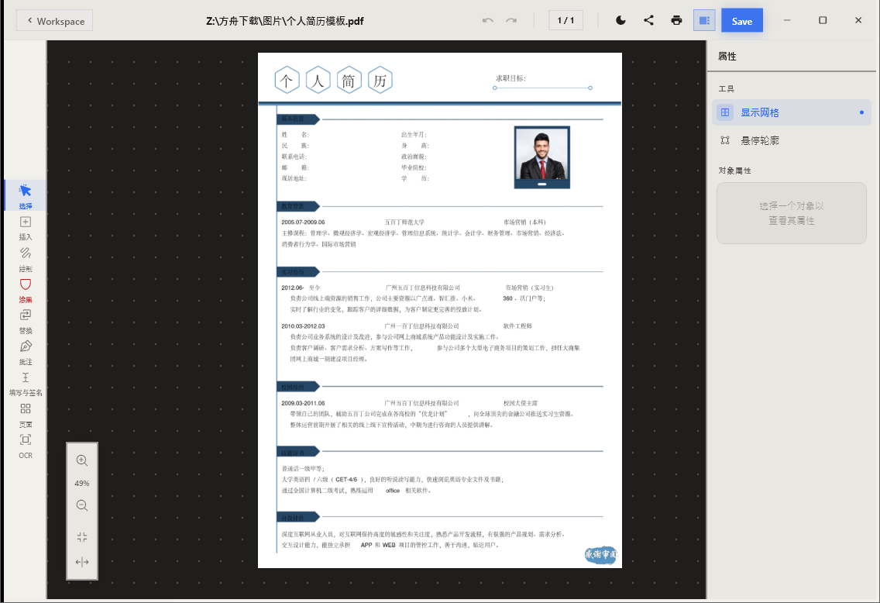
Task: Click the 2005.07-2009.06 date entry
Action: click(303, 222)
